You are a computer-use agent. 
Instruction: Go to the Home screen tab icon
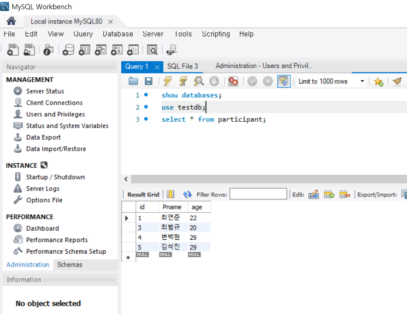pos(11,21)
